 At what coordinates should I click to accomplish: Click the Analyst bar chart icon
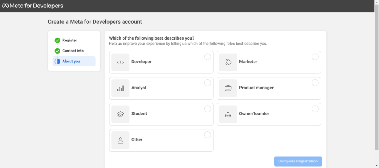point(120,88)
